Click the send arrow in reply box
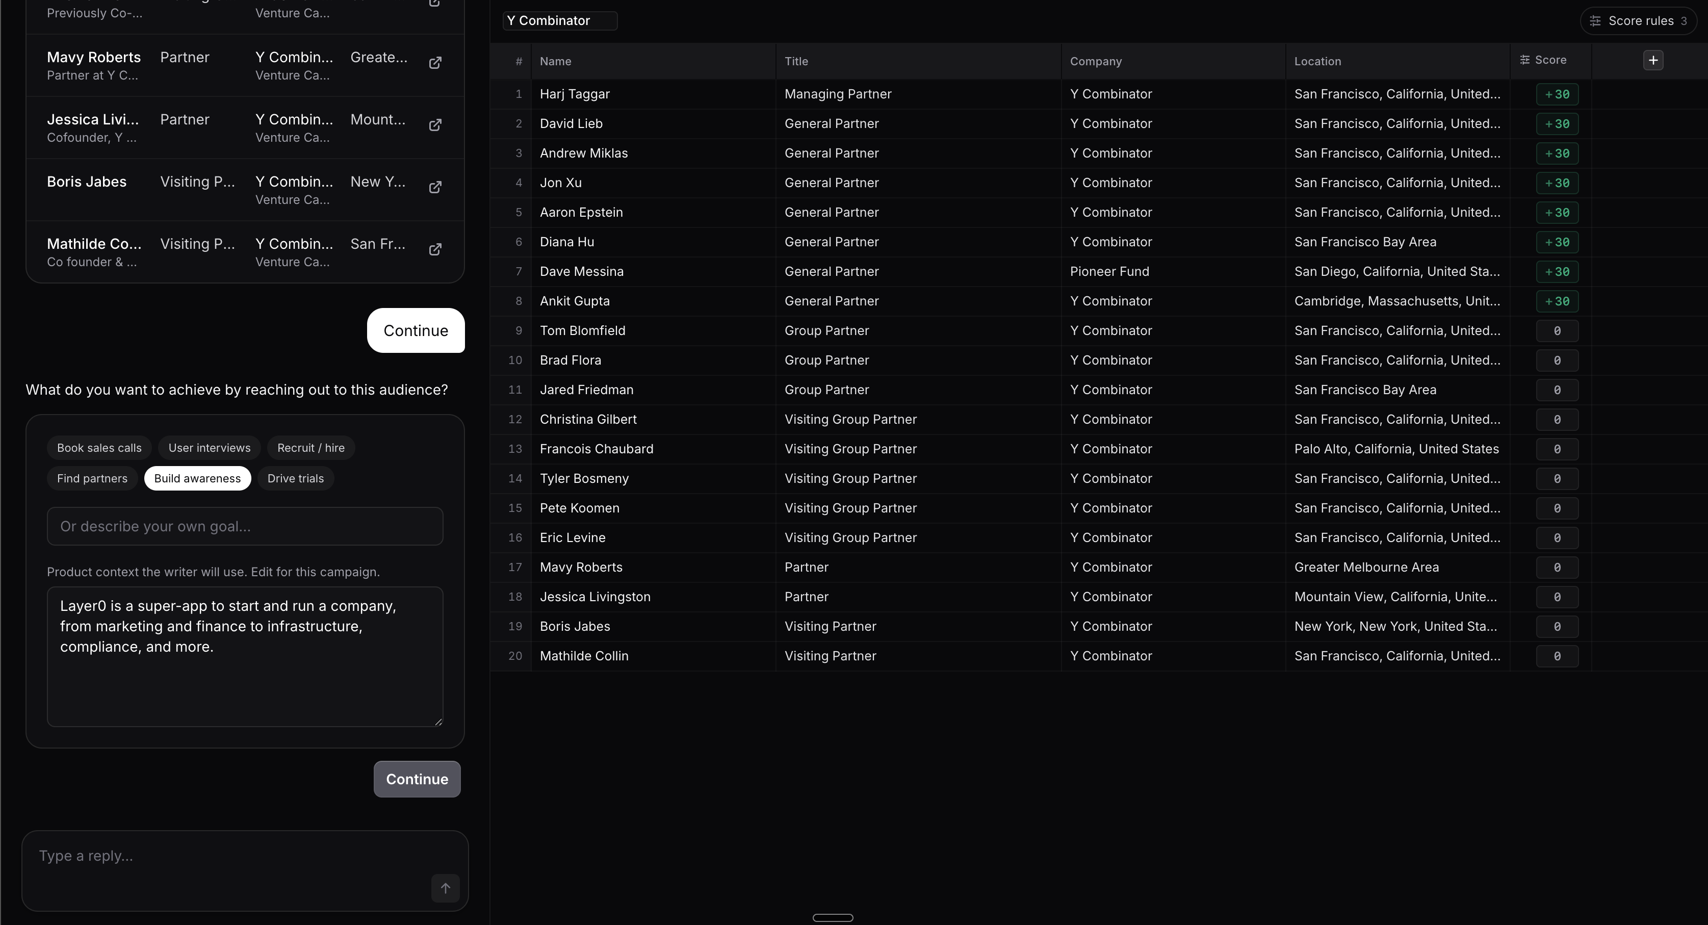The width and height of the screenshot is (1708, 925). point(446,888)
